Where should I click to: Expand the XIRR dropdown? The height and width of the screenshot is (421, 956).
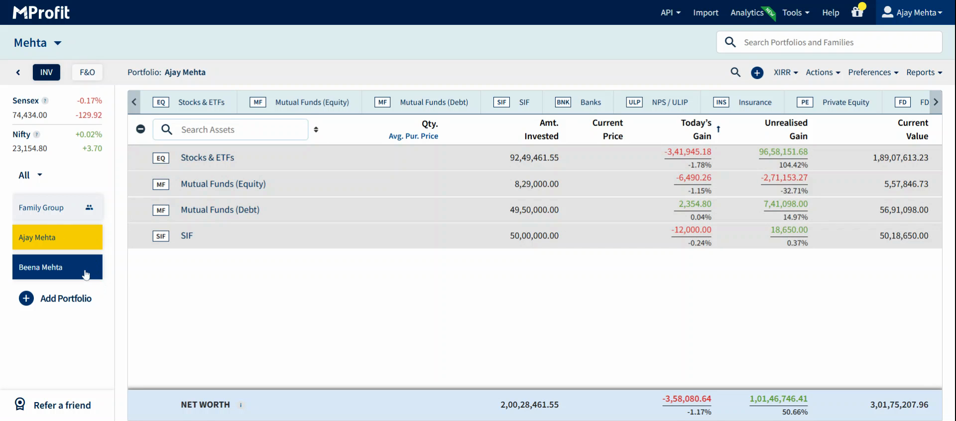[x=785, y=72]
